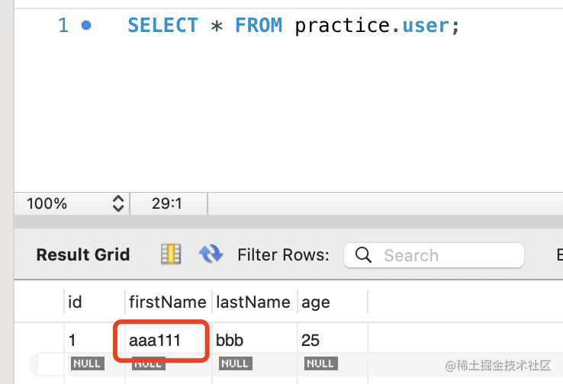Sort by the age column header
Screen dimensions: 563x384
(x=333, y=302)
